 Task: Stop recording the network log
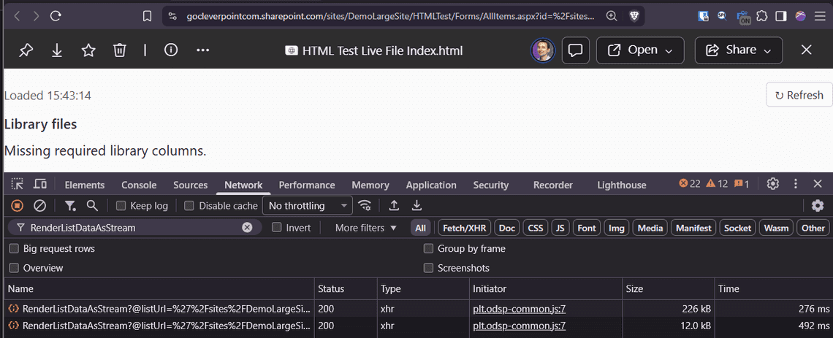pos(18,206)
